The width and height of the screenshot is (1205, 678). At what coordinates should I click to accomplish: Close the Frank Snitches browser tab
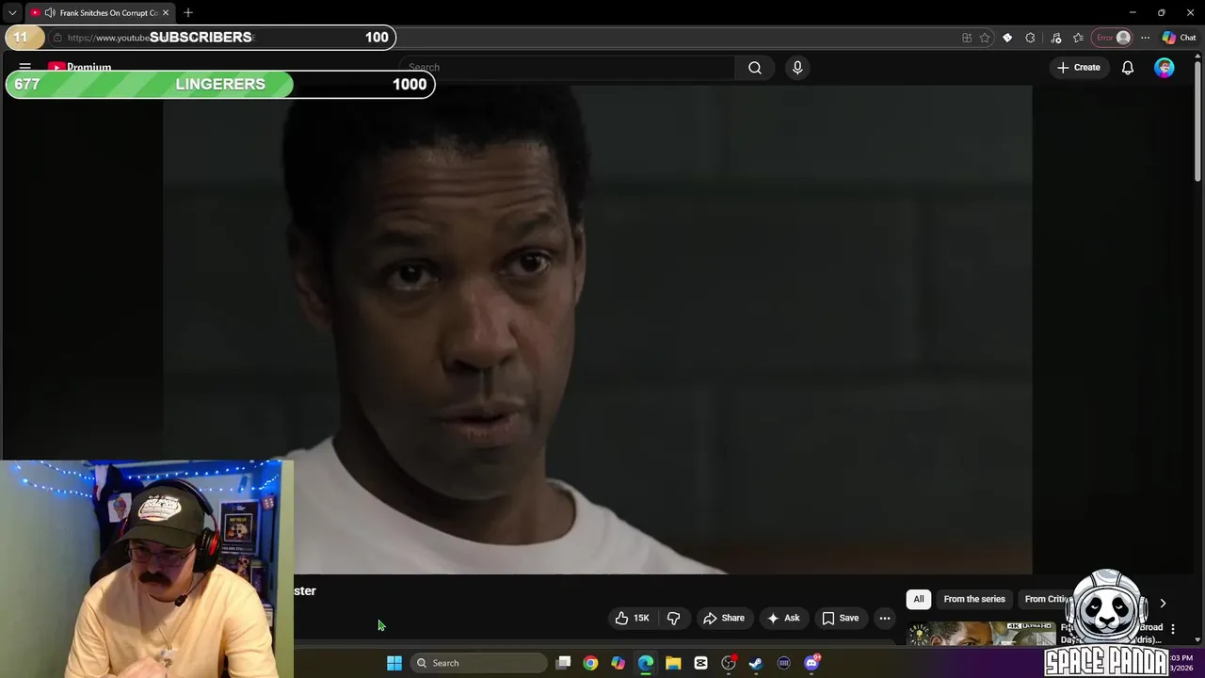(165, 12)
